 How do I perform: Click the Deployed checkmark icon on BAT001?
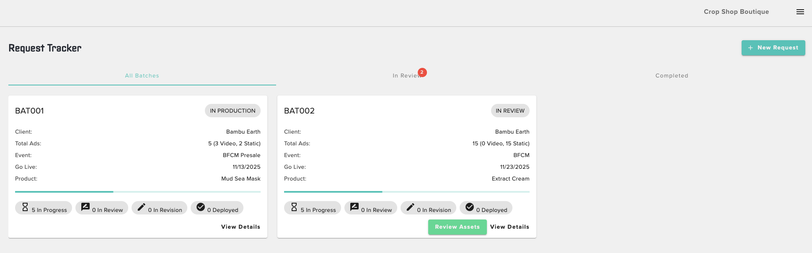coord(200,207)
